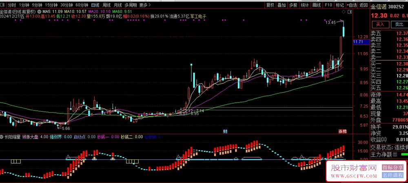Select the 15分钟 period tab
The image size is (408, 183).
tap(51, 5)
